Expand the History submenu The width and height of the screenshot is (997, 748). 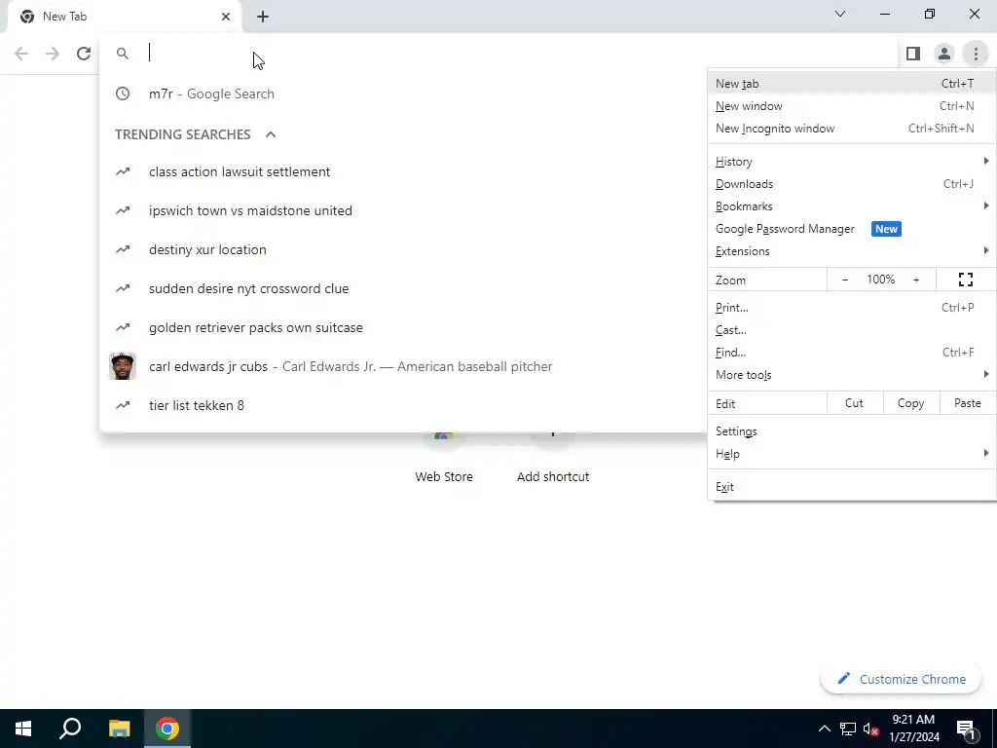pos(851,162)
